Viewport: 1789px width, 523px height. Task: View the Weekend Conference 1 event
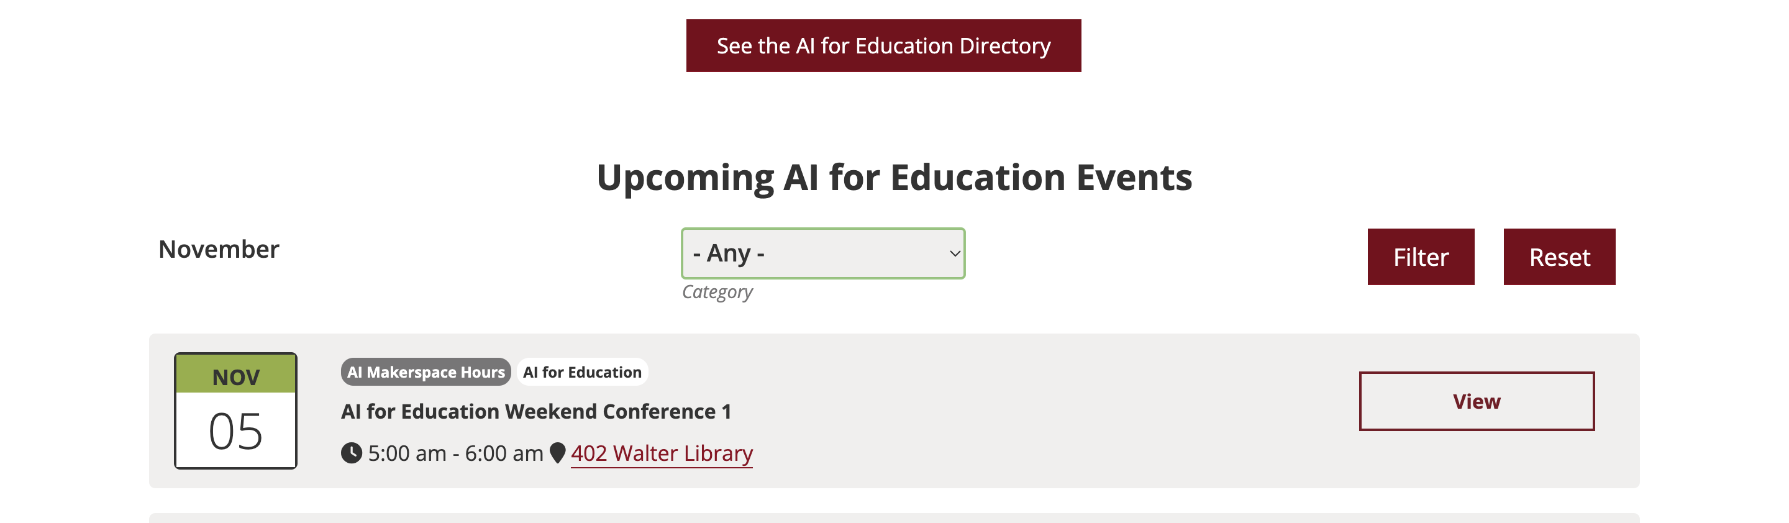pos(1476,401)
